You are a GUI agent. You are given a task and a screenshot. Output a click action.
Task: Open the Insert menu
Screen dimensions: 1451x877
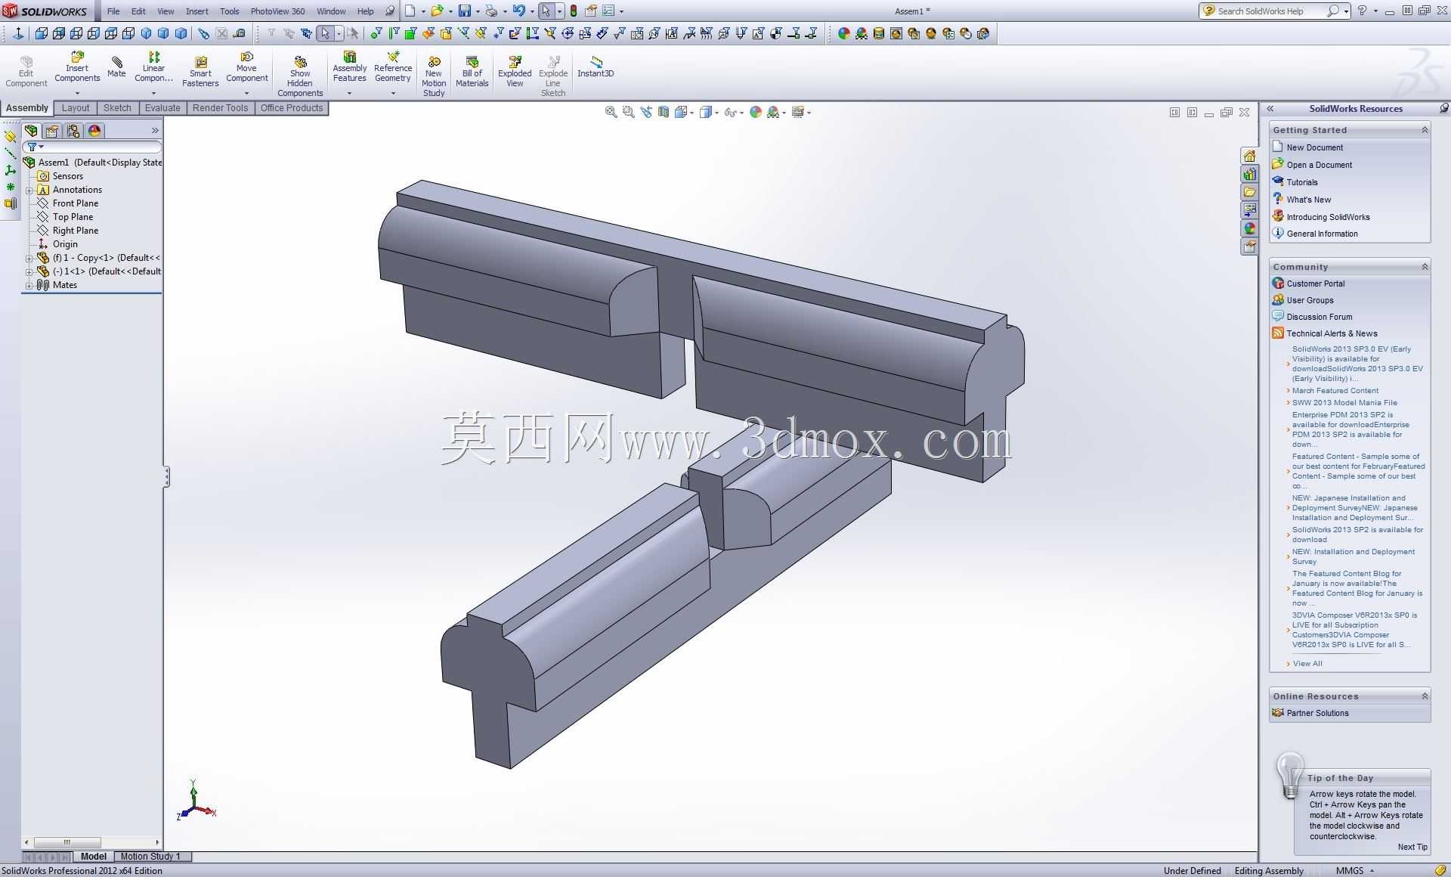click(197, 11)
